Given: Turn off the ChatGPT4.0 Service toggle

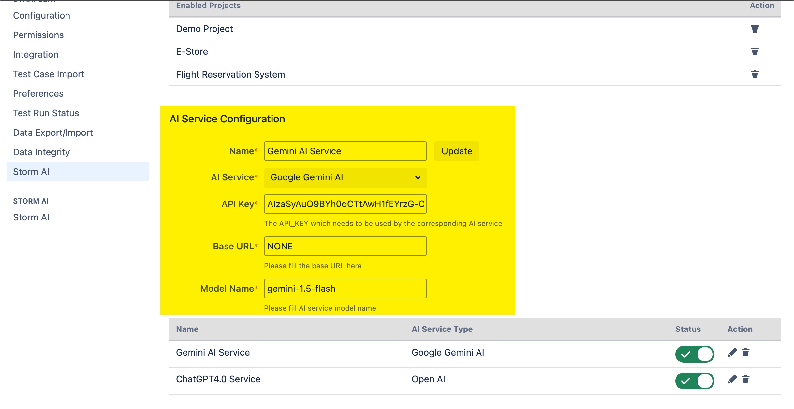Looking at the screenshot, I should point(695,381).
